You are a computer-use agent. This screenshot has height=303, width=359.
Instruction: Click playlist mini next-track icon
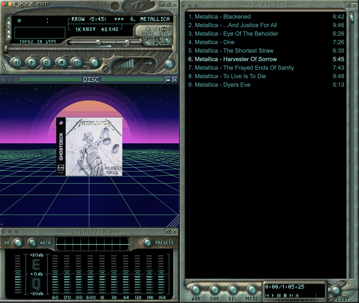291,295
